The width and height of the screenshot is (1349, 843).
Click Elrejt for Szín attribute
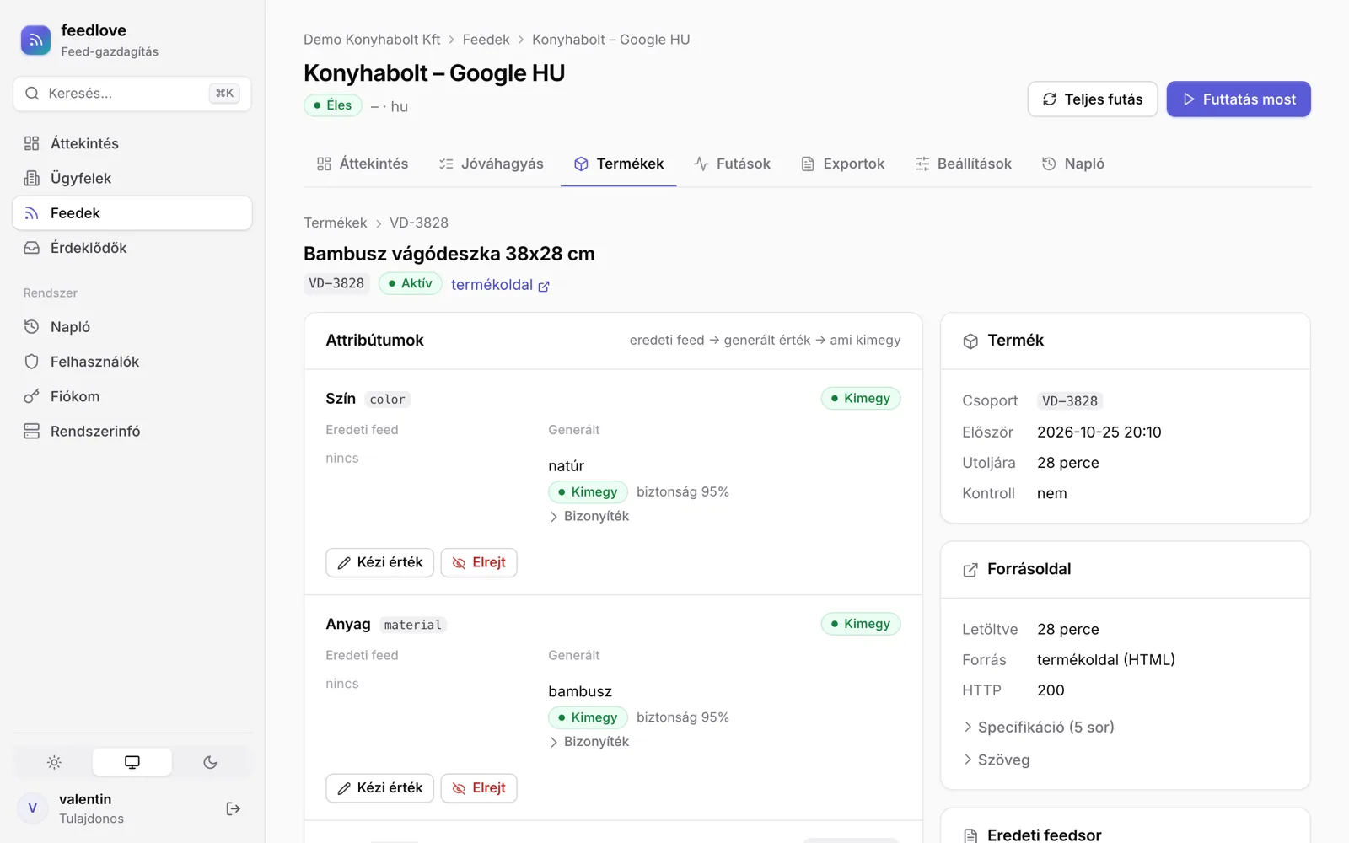point(479,562)
